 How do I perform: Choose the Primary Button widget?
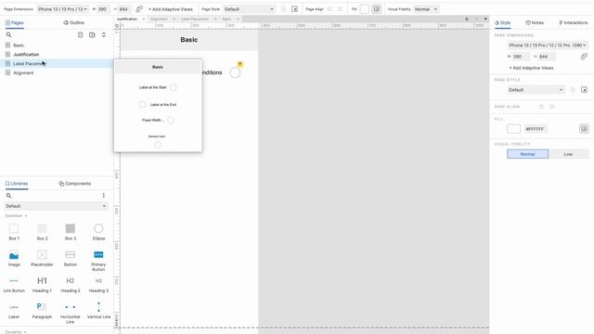click(x=98, y=261)
